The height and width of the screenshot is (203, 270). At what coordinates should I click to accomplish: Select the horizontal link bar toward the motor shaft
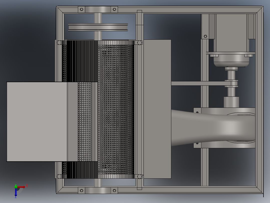point(201,83)
